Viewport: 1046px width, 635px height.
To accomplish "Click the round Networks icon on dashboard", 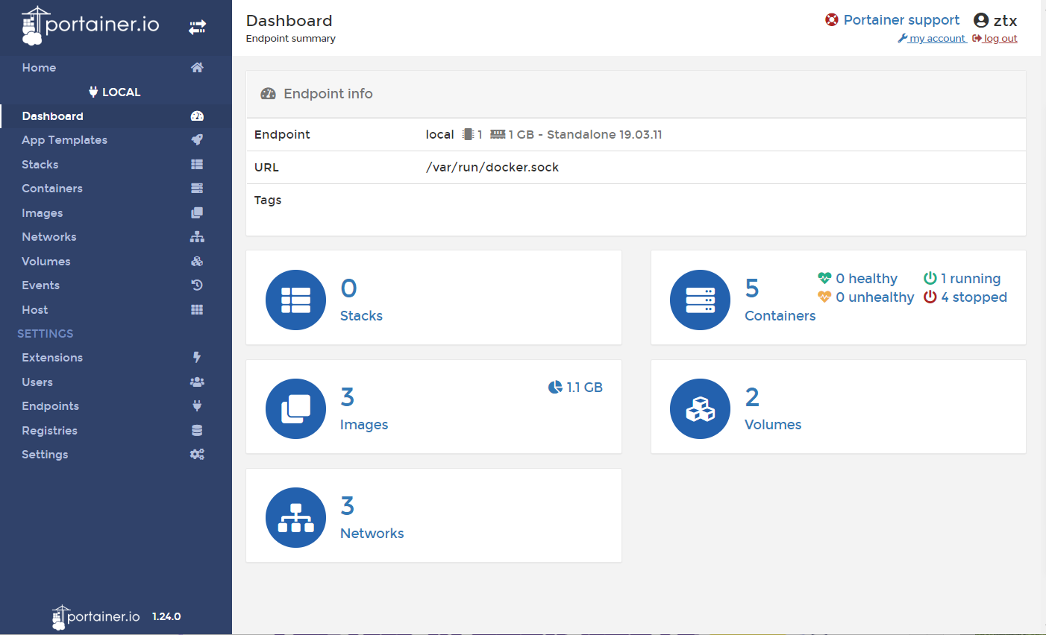I will tap(295, 517).
